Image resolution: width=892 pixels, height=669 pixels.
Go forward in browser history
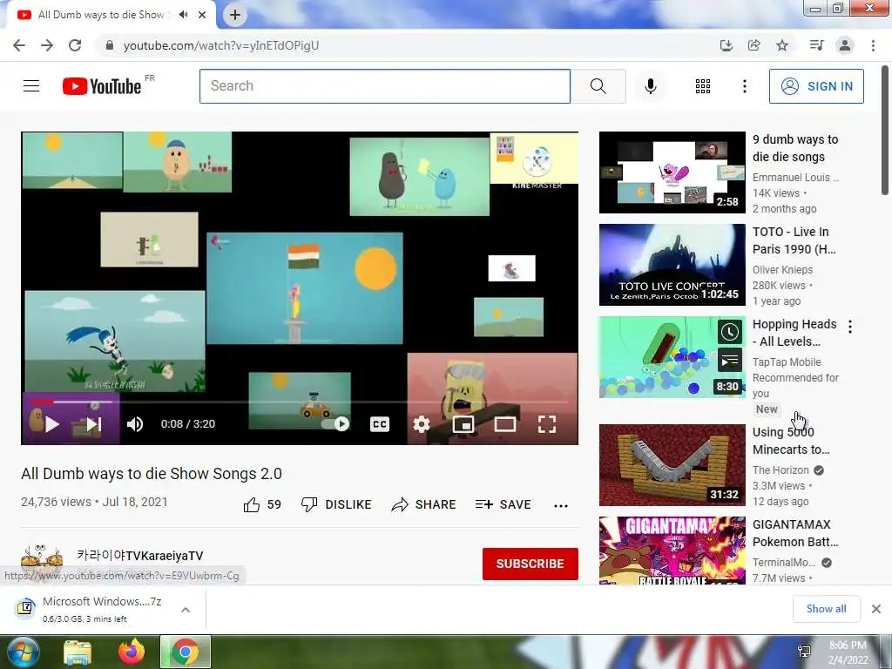click(47, 45)
